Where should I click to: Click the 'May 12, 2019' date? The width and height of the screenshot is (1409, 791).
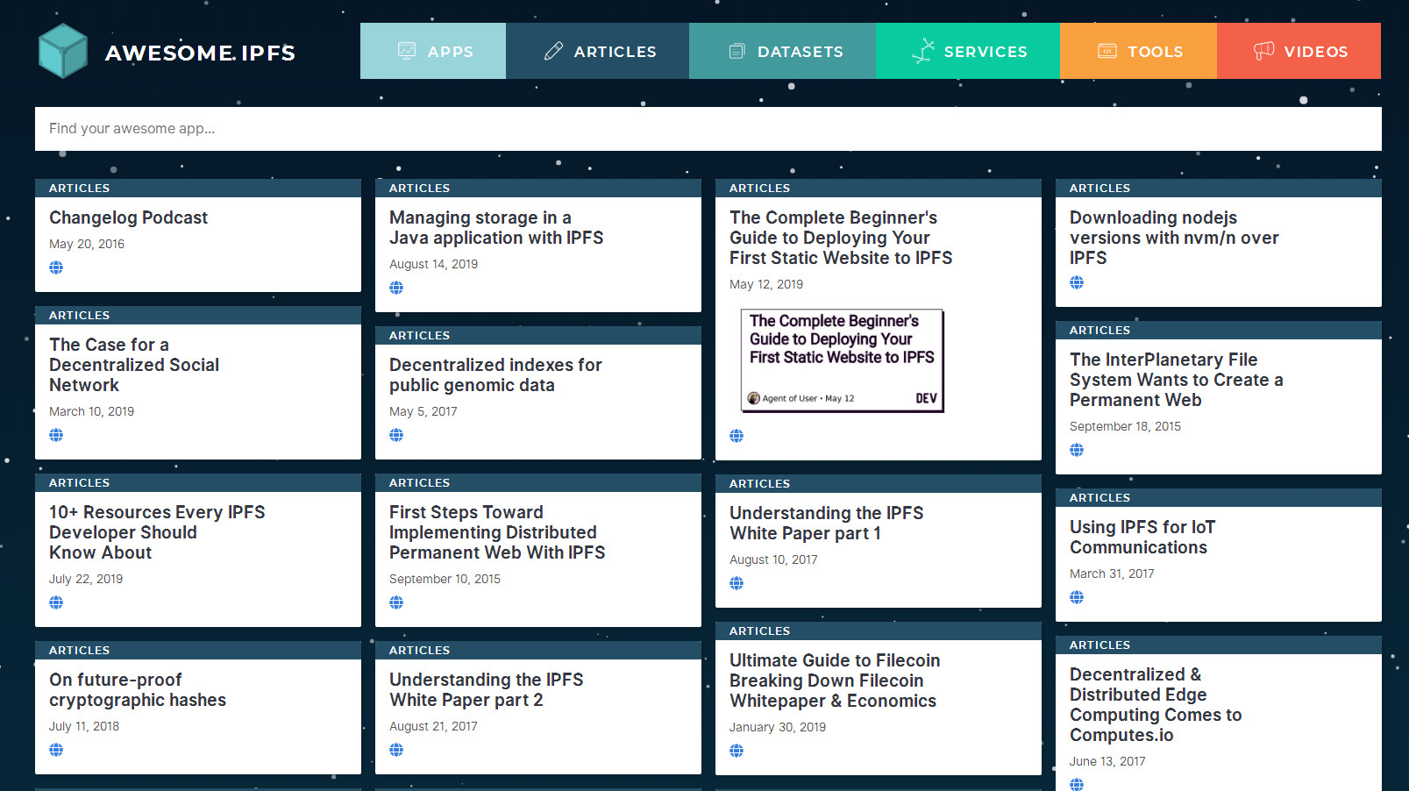click(766, 284)
